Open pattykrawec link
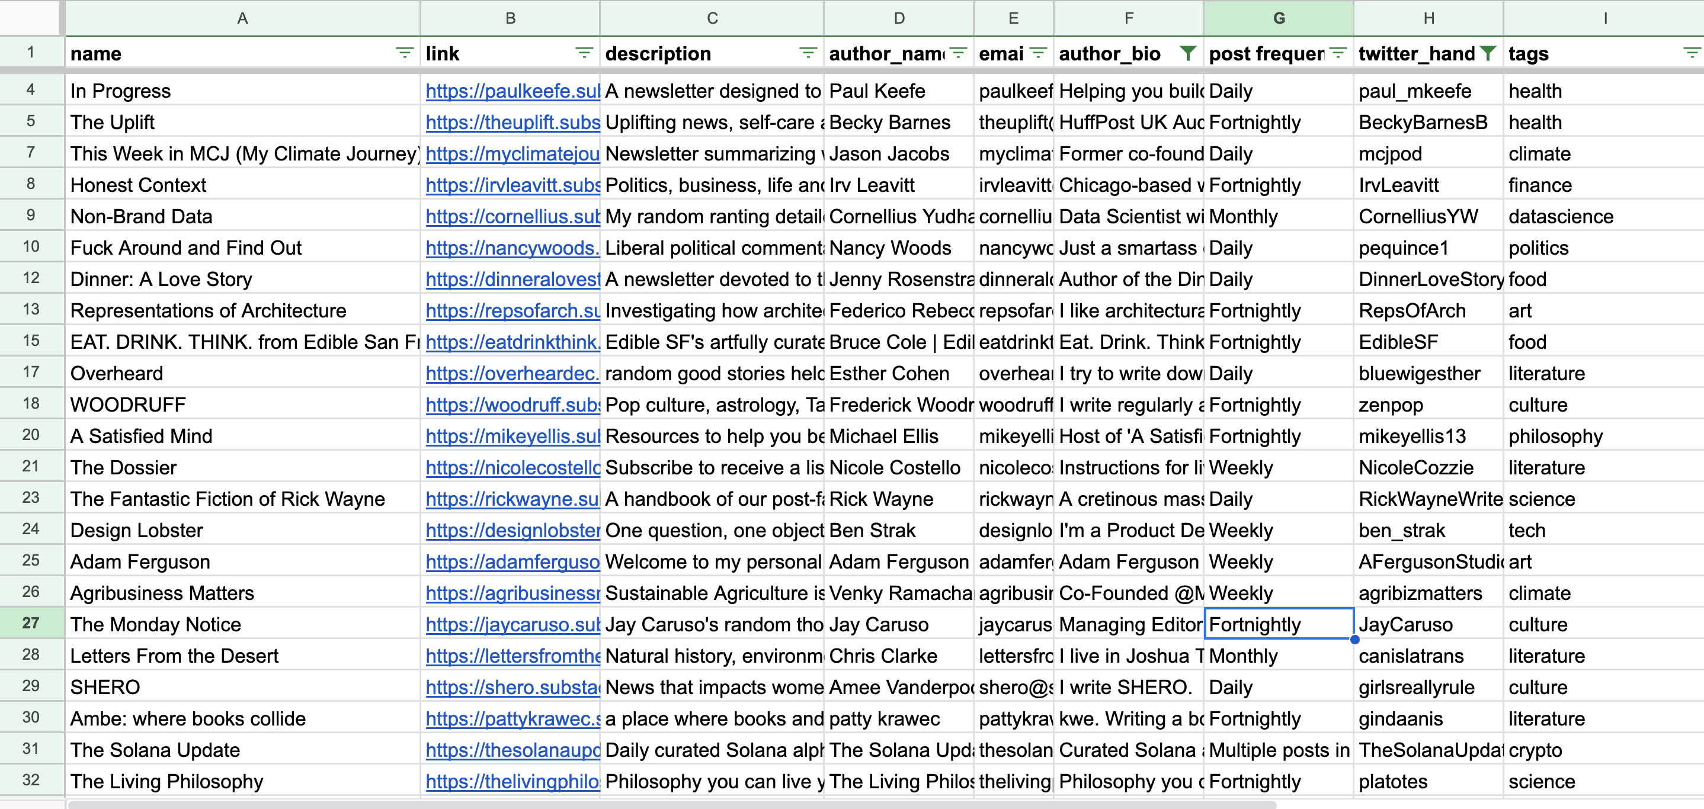Viewport: 1704px width, 809px height. pyautogui.click(x=512, y=718)
